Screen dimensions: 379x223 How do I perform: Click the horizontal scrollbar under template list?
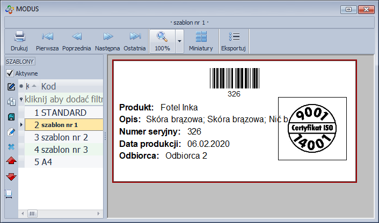point(59,213)
